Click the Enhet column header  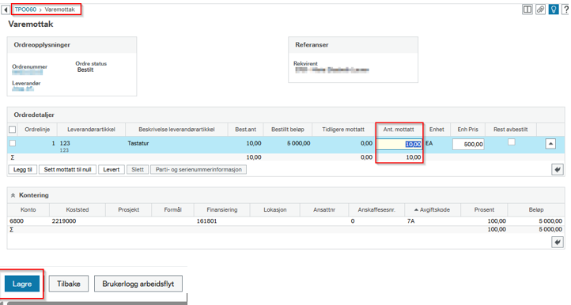pos(437,130)
